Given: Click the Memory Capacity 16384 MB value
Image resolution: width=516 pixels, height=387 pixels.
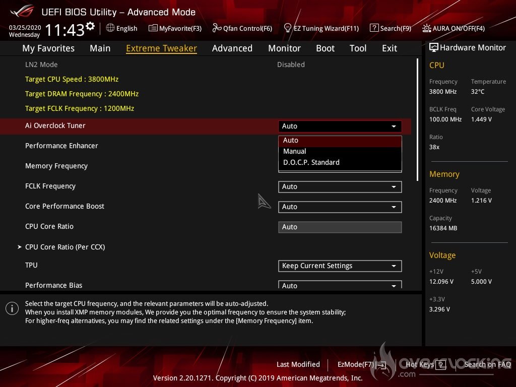Looking at the screenshot, I should pos(443,228).
